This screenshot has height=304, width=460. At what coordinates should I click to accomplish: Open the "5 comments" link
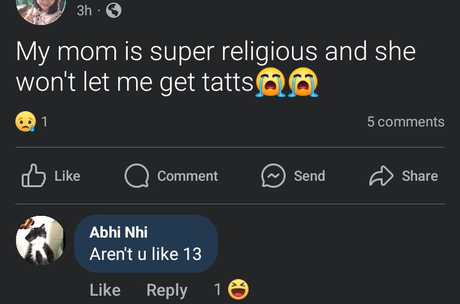[405, 121]
